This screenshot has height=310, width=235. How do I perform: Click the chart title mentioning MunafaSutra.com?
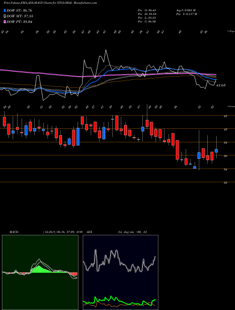coord(50,3)
